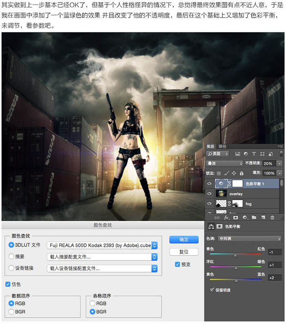Switch to the 图层 tab
Viewport: 286px width, 325px height.
tap(210, 146)
